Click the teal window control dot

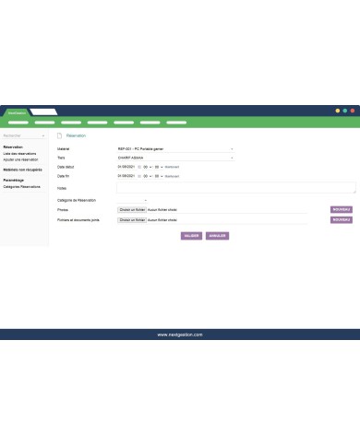click(x=345, y=111)
